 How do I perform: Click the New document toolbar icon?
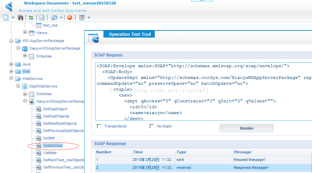[6, 18]
